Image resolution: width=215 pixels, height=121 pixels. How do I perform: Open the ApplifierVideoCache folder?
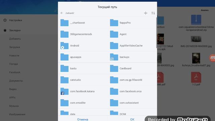pos(132,46)
